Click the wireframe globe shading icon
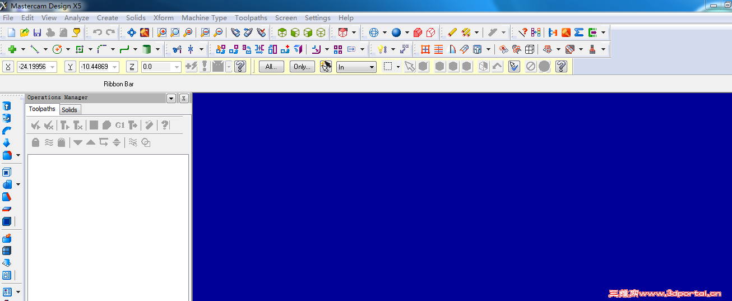The height and width of the screenshot is (301, 732). (x=374, y=33)
